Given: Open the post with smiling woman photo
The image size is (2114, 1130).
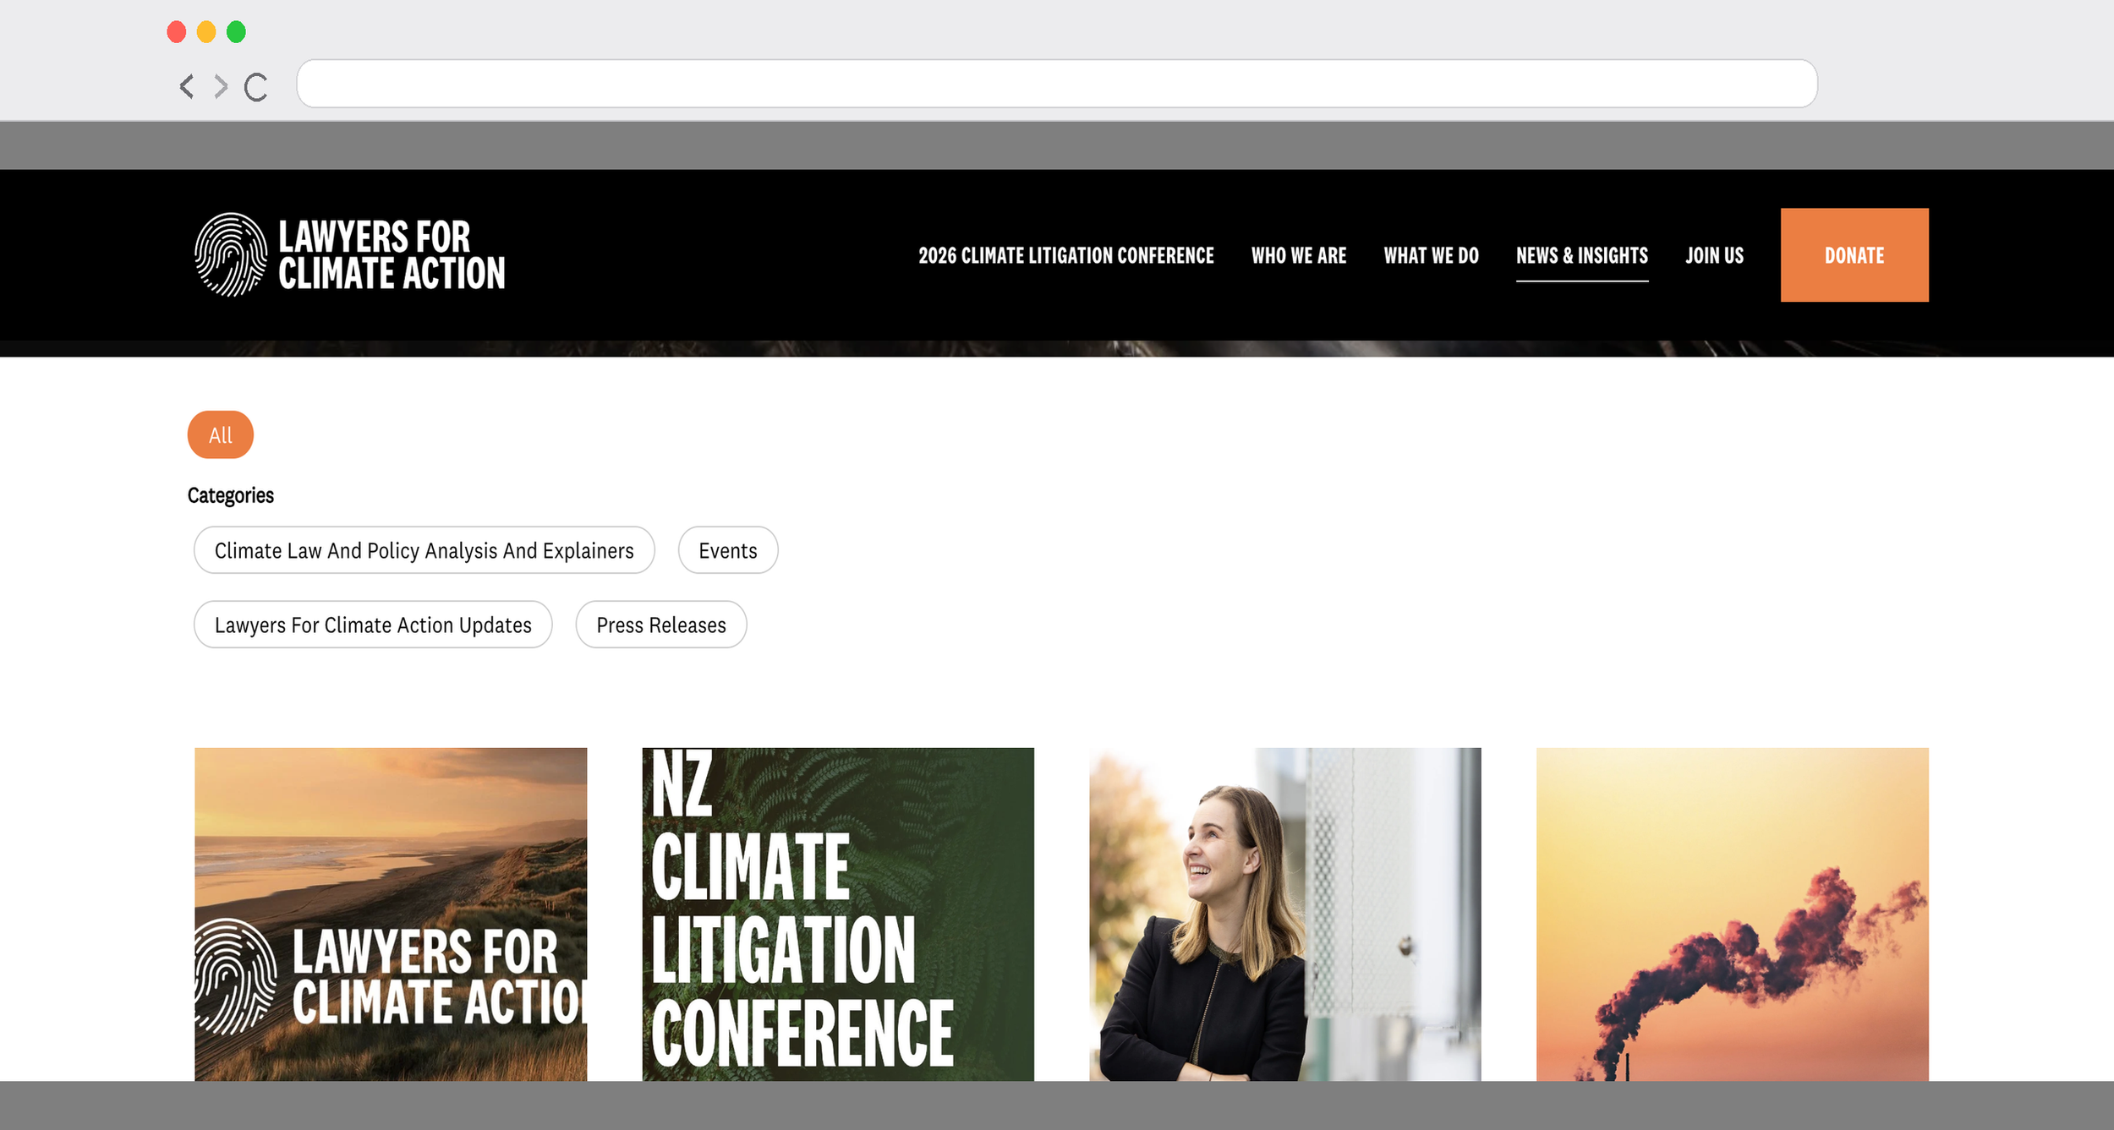Looking at the screenshot, I should [1284, 914].
